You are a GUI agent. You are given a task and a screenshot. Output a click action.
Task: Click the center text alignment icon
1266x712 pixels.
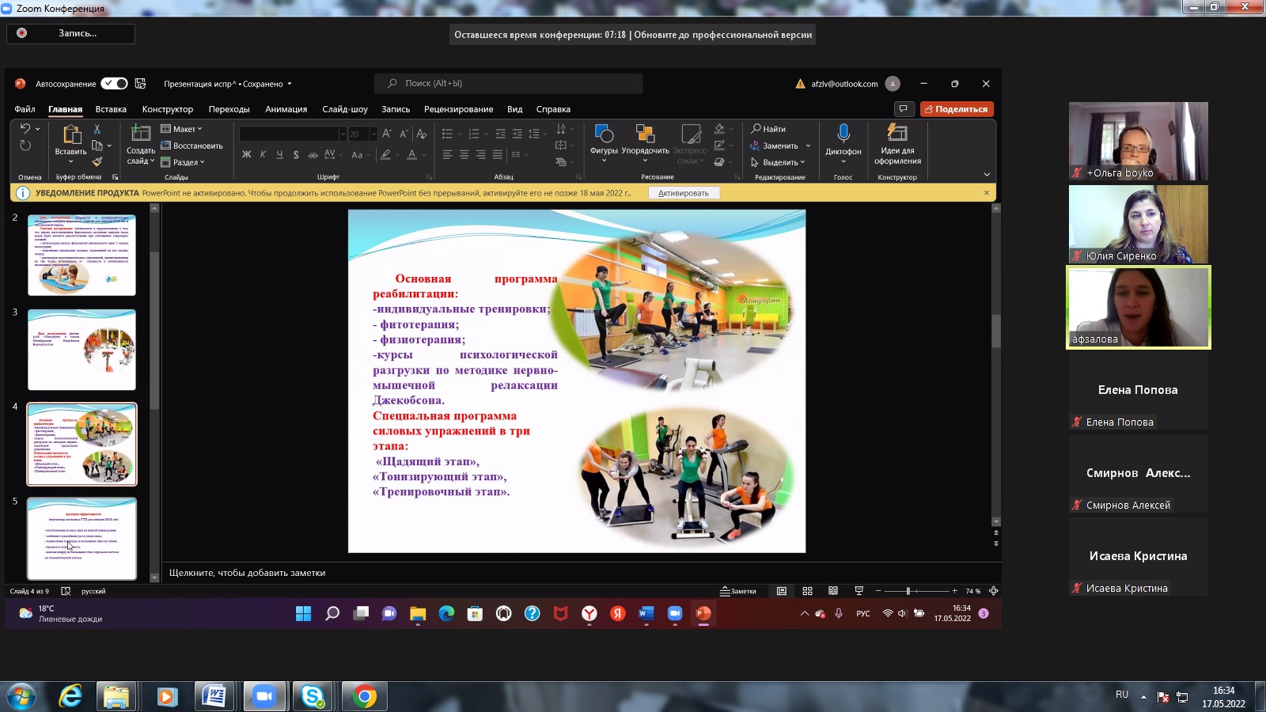[x=464, y=155]
